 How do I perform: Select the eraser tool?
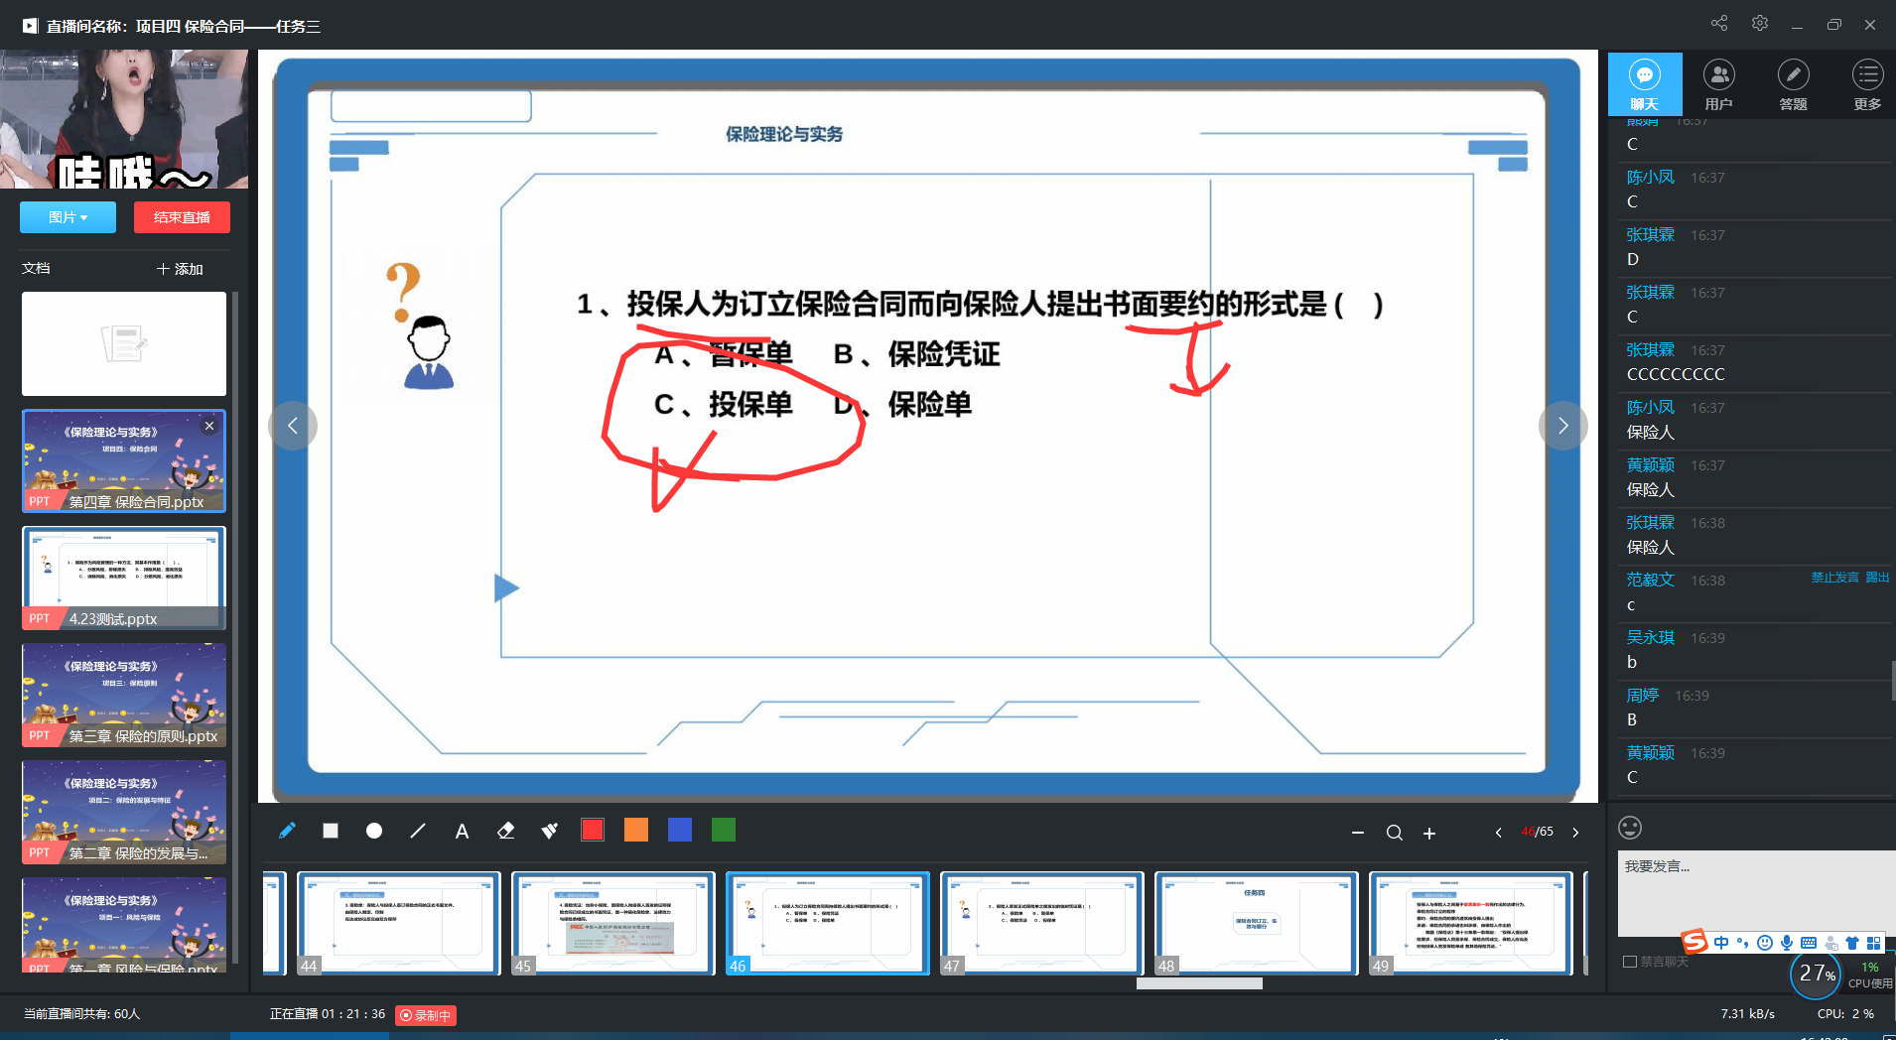[505, 831]
